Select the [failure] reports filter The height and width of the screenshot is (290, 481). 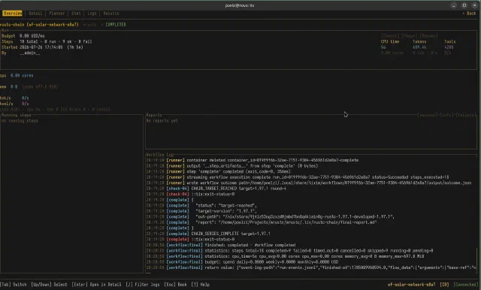pyautogui.click(x=466, y=115)
